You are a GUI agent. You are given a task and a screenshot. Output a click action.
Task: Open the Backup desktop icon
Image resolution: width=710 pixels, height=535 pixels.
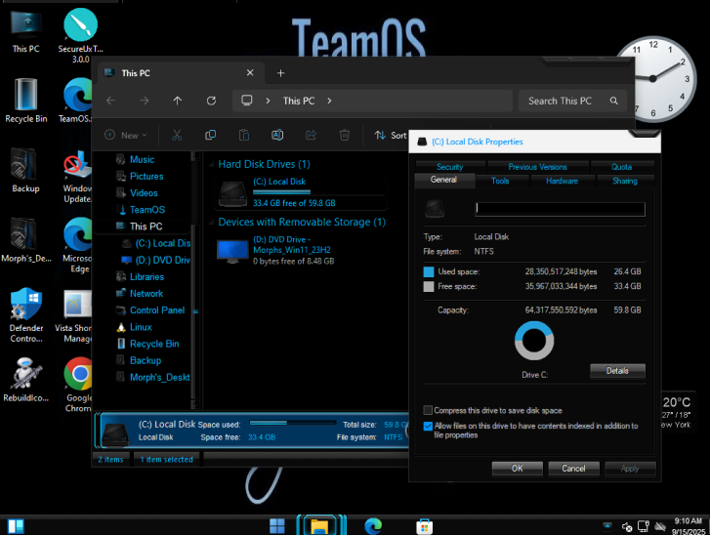(25, 170)
